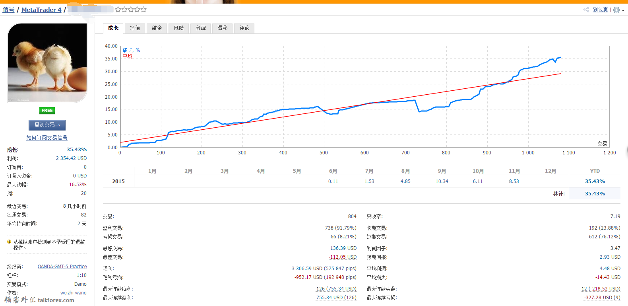
Task: Click the profitable trades 738 (91.79%) value
Action: [341, 228]
